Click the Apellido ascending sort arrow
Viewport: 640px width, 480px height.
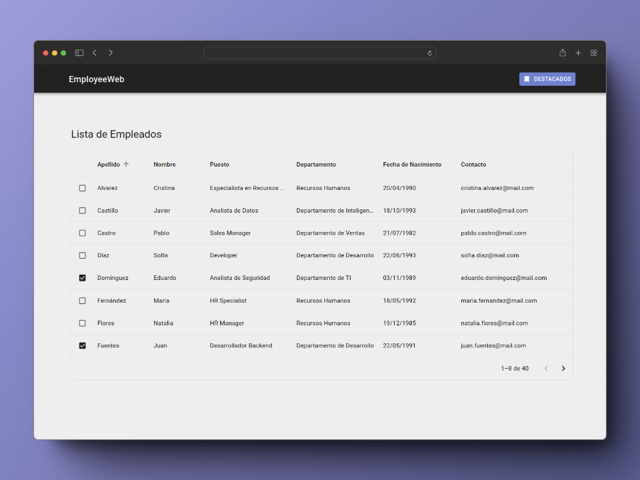click(126, 165)
